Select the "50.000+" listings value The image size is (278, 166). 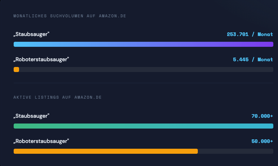tap(262, 142)
